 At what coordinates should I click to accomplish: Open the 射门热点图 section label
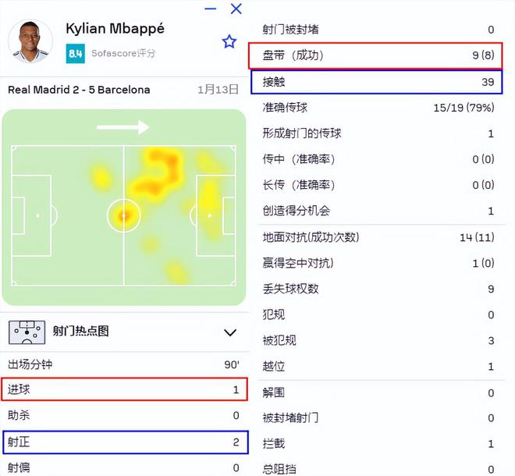click(80, 332)
